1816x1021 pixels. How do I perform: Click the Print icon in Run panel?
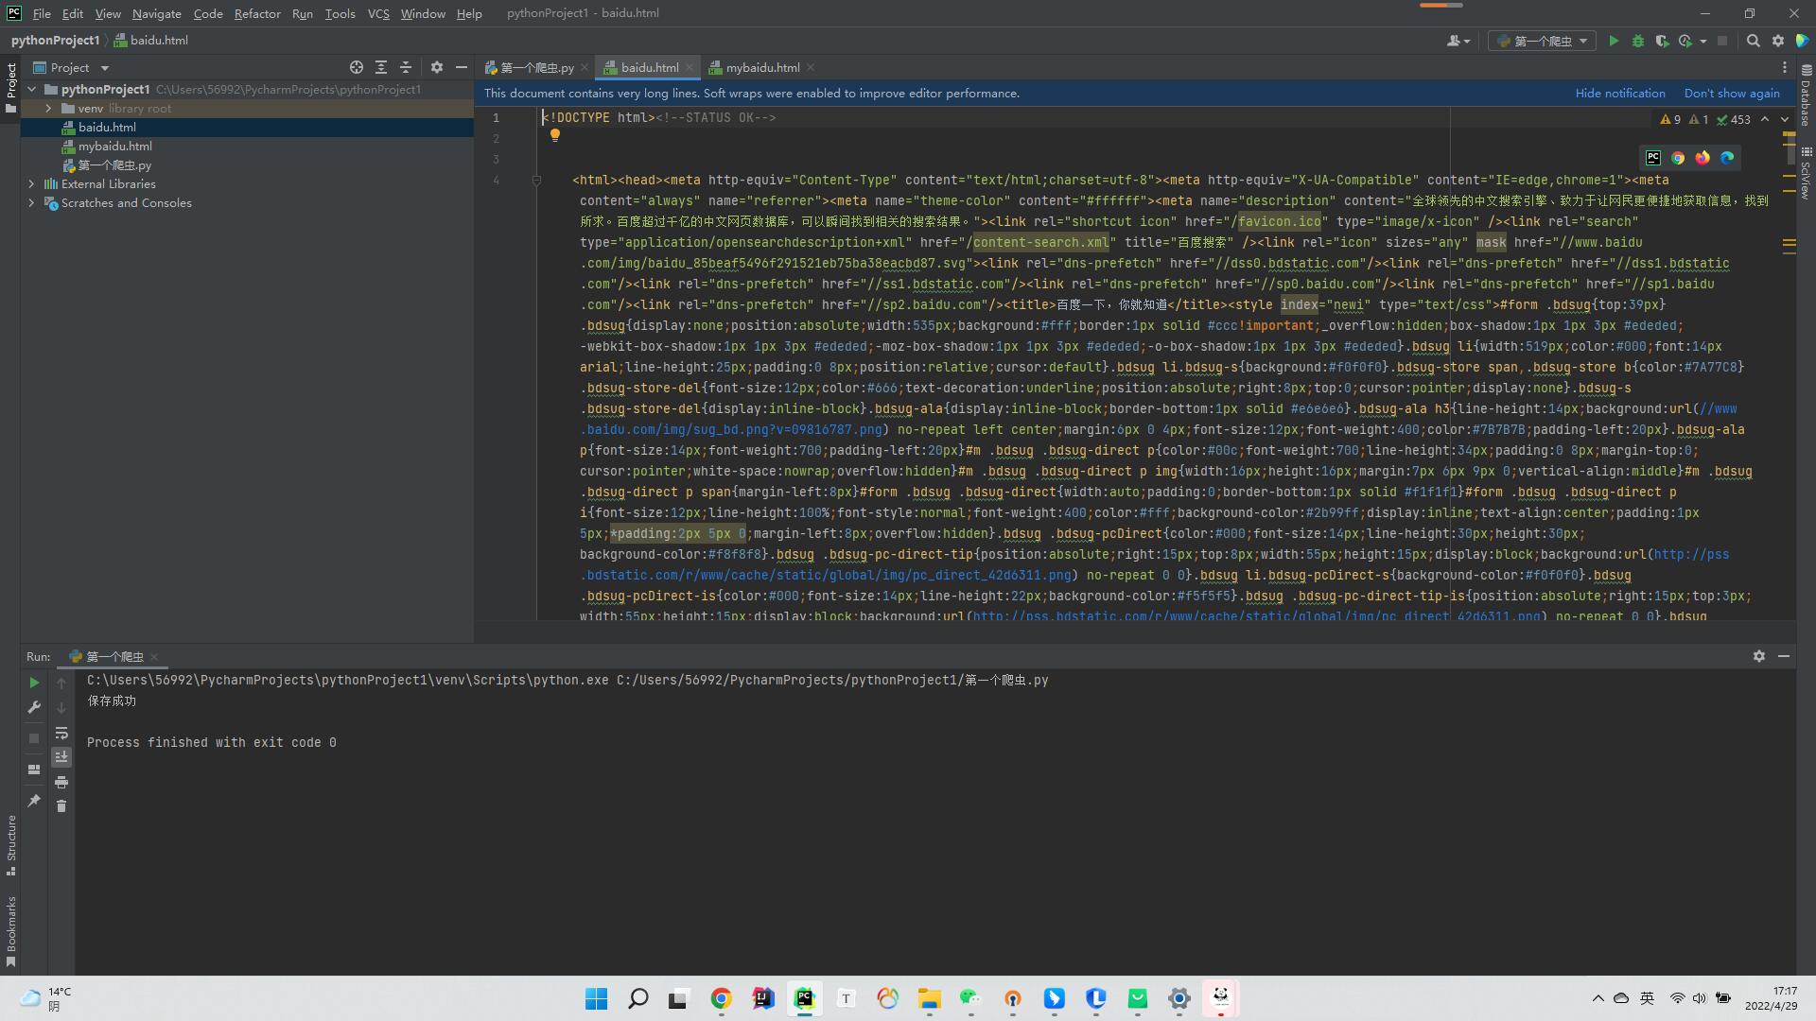tap(61, 782)
